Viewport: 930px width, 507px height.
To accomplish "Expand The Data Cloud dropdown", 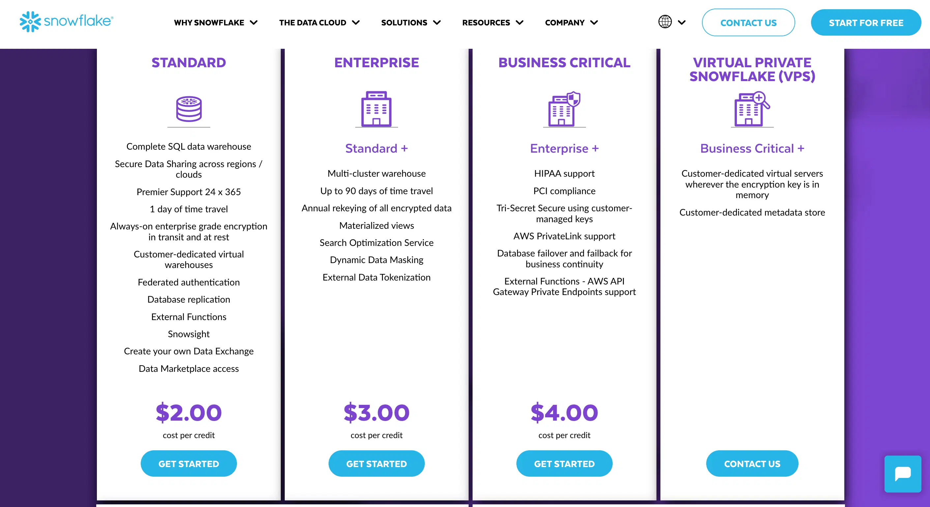I will pyautogui.click(x=319, y=22).
